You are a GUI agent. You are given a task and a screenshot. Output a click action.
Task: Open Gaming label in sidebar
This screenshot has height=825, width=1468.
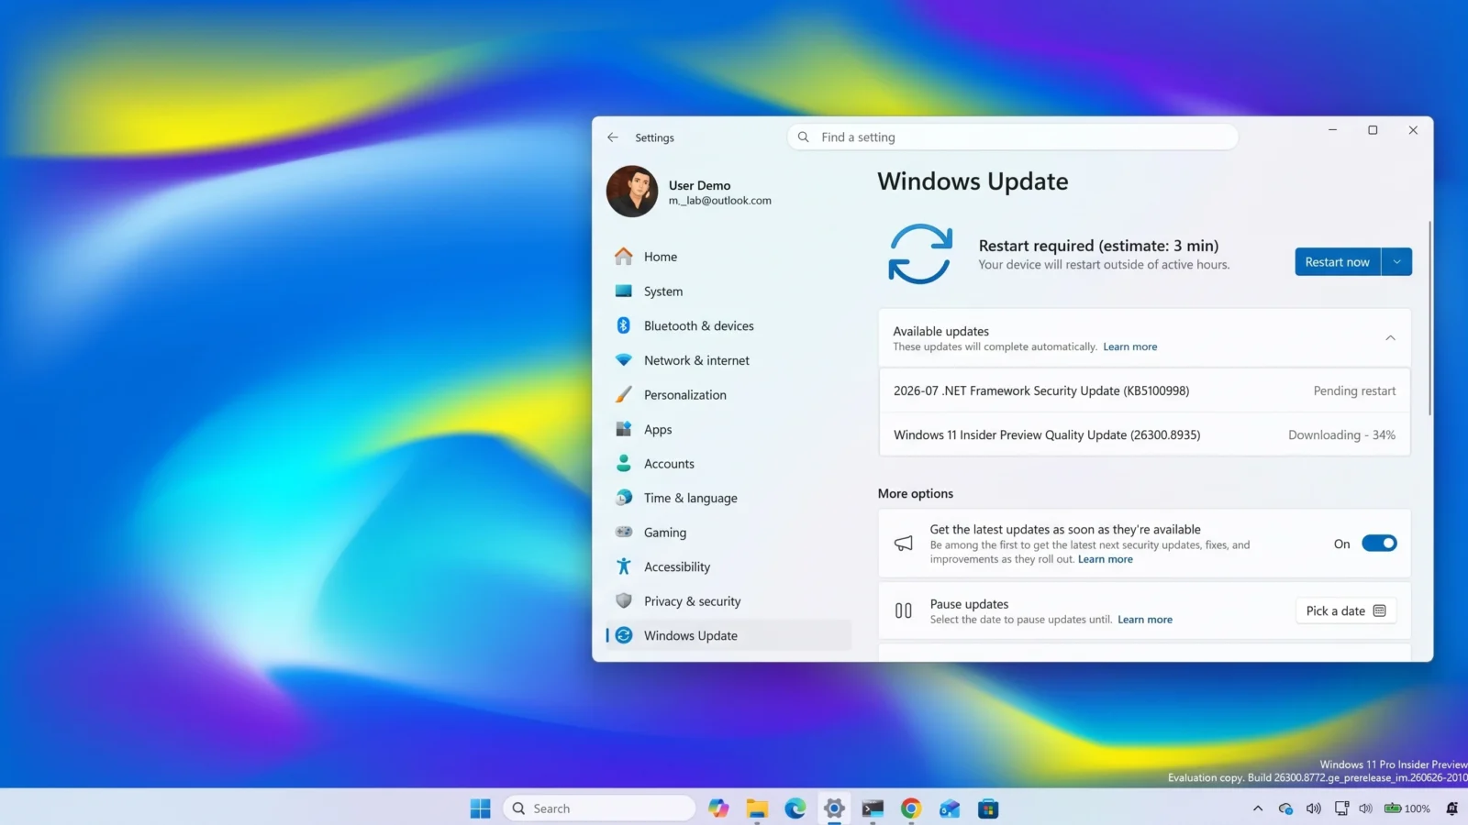coord(665,533)
